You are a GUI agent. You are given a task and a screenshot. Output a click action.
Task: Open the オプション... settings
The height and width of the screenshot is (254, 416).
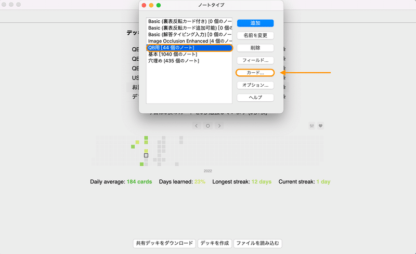click(x=255, y=85)
